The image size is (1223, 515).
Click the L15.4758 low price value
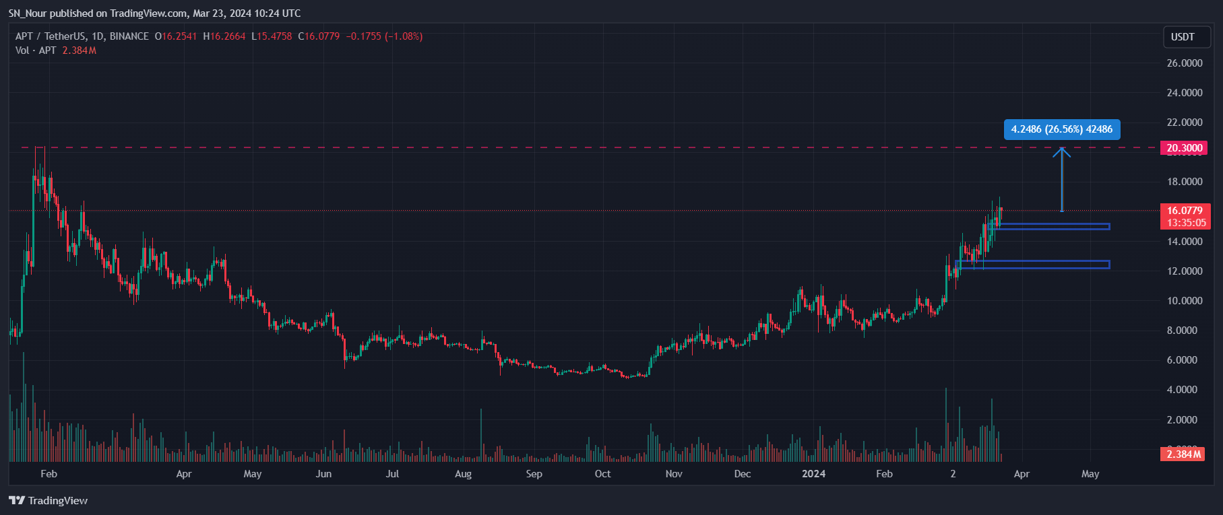272,36
